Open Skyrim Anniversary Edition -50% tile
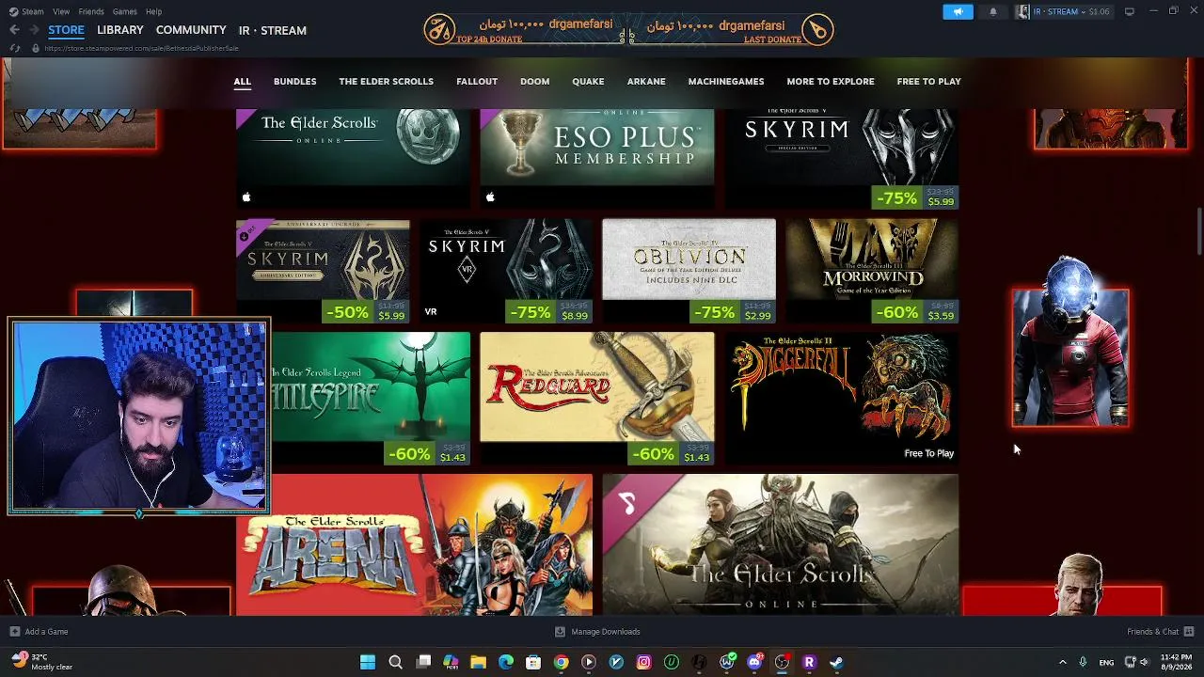This screenshot has height=677, width=1204. [323, 272]
